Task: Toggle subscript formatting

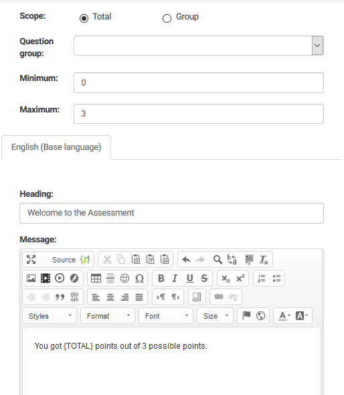Action: tap(226, 278)
